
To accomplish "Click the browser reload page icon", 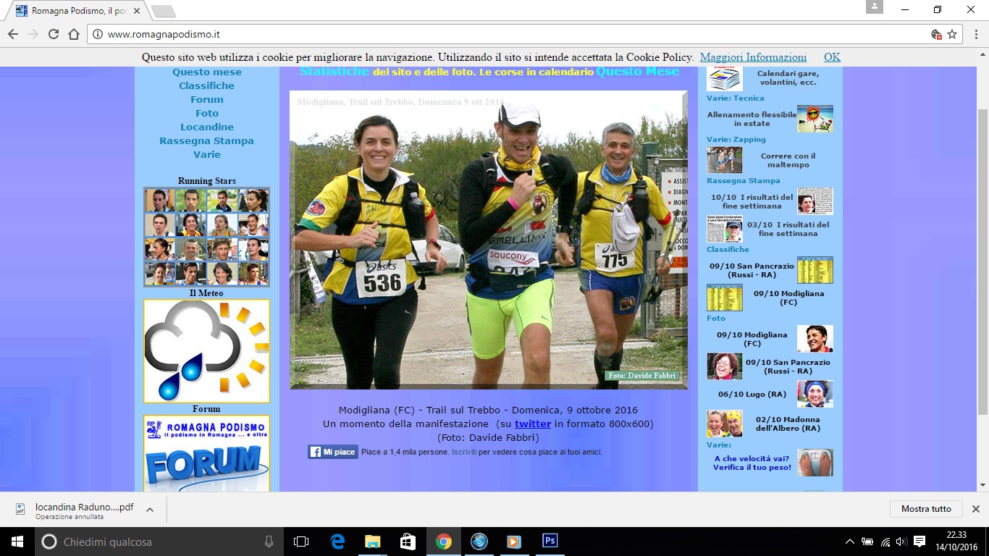I will click(x=54, y=34).
